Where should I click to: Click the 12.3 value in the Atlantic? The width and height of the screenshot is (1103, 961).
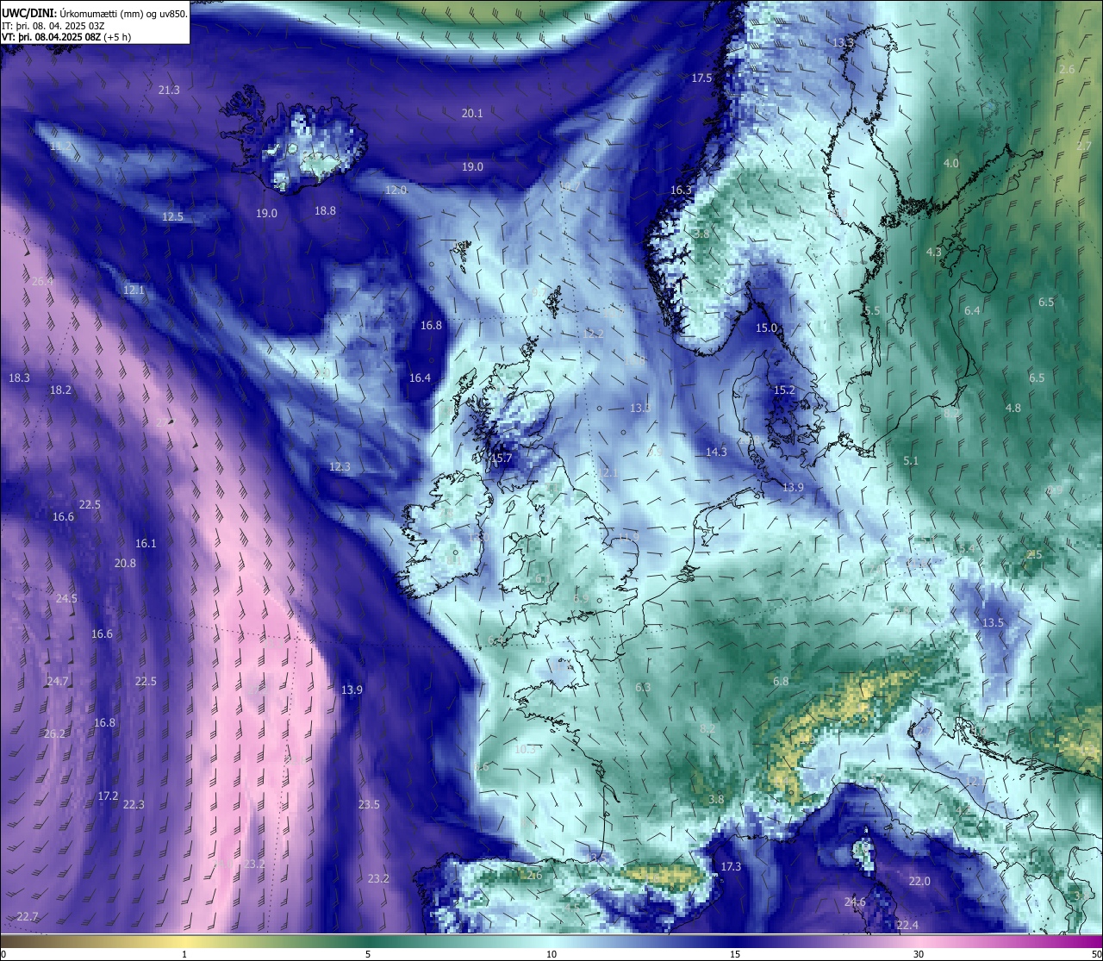pos(340,466)
